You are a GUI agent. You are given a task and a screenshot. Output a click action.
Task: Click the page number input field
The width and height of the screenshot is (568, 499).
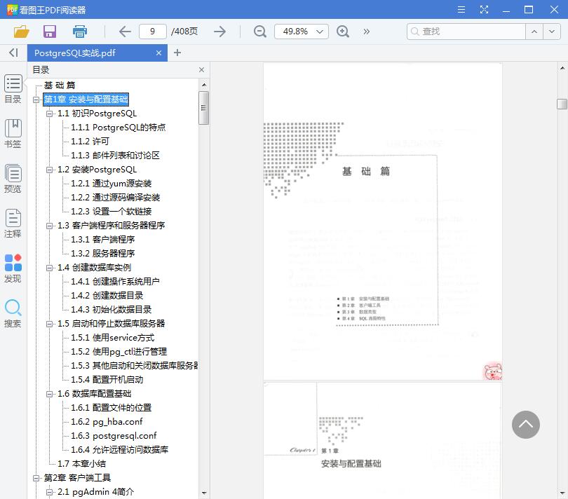pos(152,32)
